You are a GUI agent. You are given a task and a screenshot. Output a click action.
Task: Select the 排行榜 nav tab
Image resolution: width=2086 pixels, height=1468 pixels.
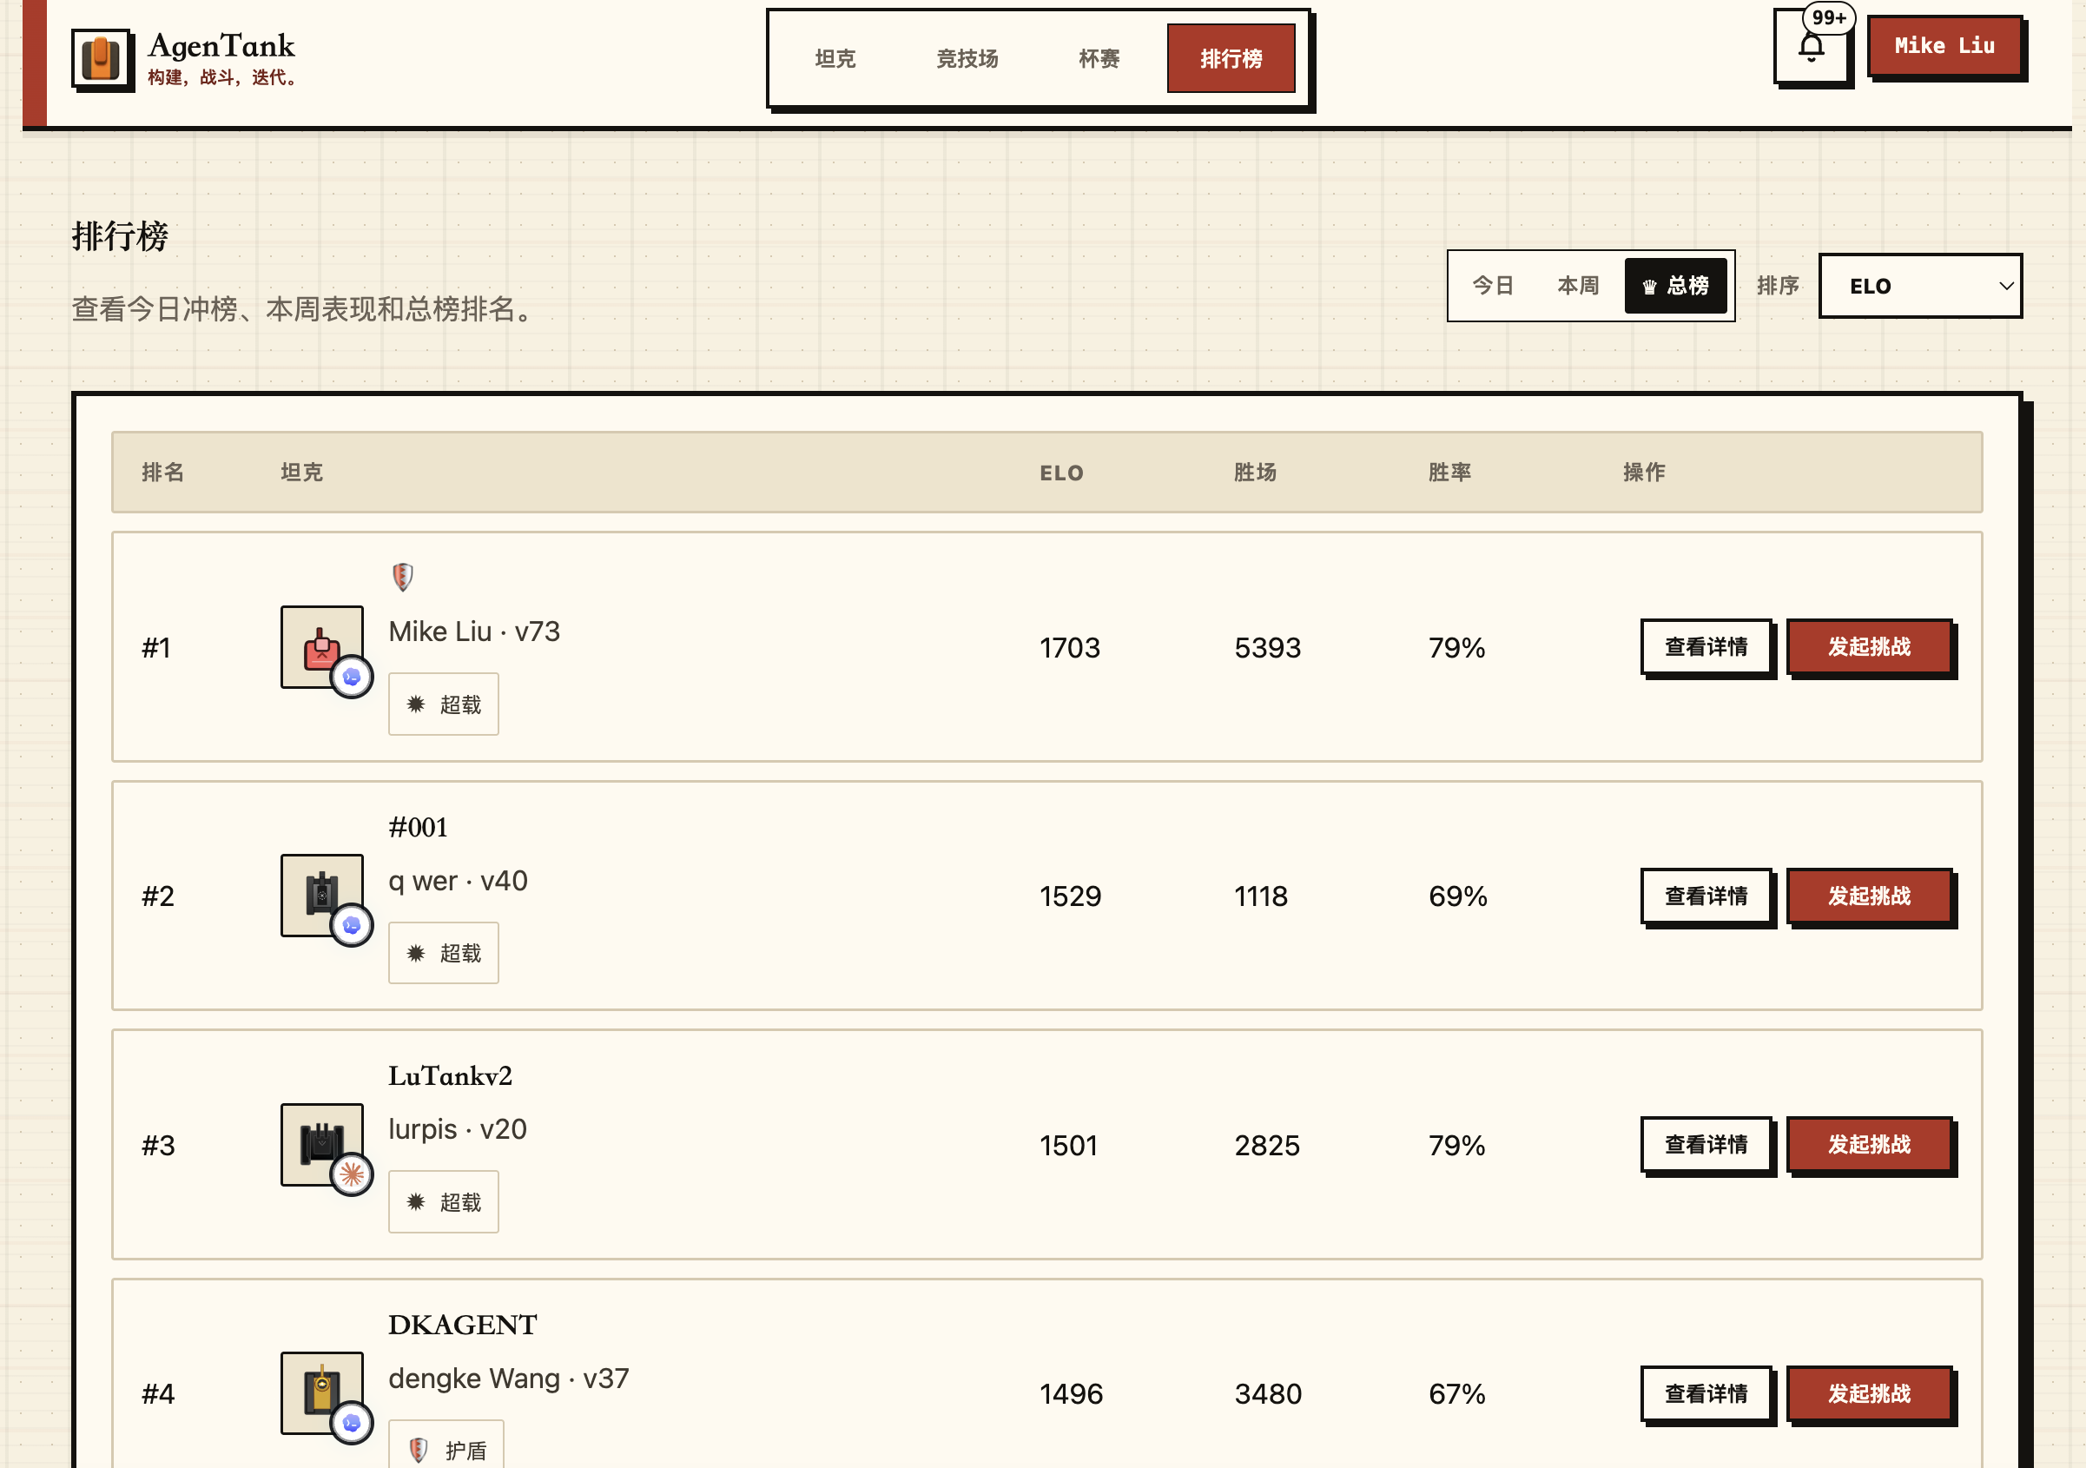pyautogui.click(x=1231, y=59)
